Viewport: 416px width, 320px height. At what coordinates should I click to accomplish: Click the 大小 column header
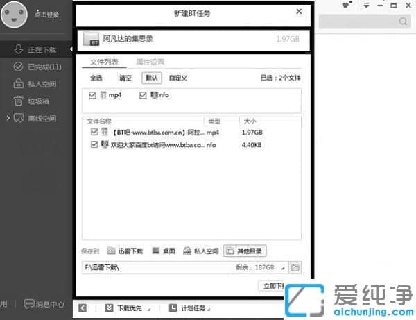(250, 121)
